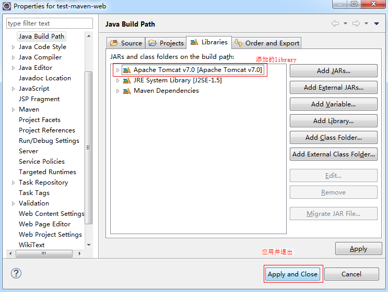Select WikiText in the tree
Image resolution: width=388 pixels, height=292 pixels.
[x=31, y=245]
